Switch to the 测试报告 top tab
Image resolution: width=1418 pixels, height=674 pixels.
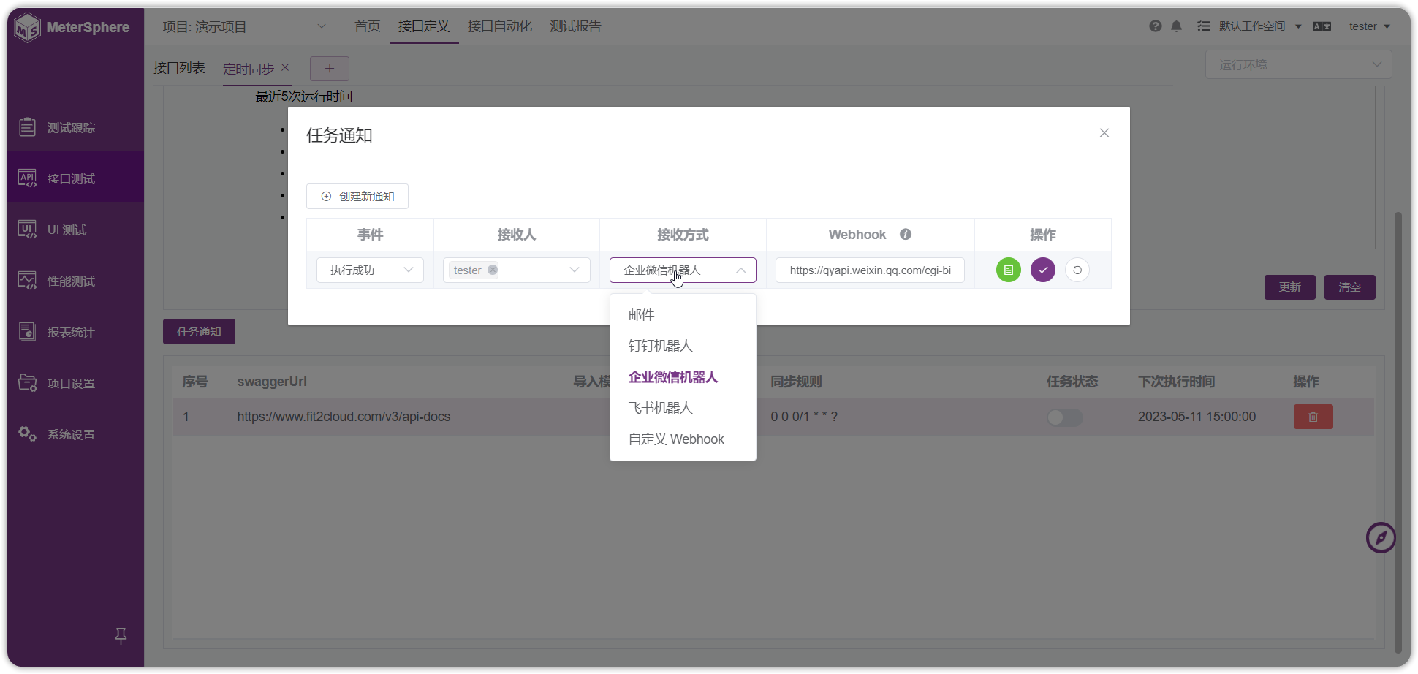(x=575, y=26)
